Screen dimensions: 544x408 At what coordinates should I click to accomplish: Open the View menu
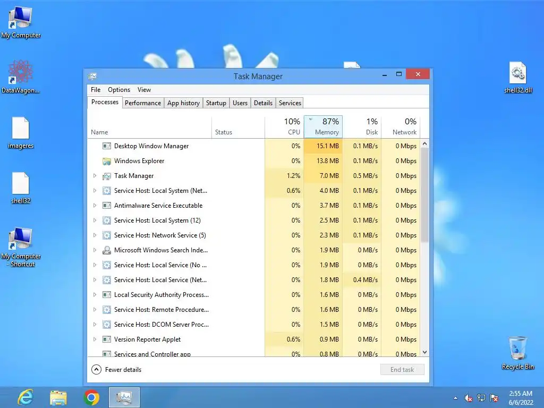144,90
